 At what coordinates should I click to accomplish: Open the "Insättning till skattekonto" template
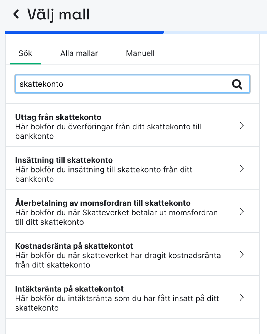pyautogui.click(x=111, y=168)
